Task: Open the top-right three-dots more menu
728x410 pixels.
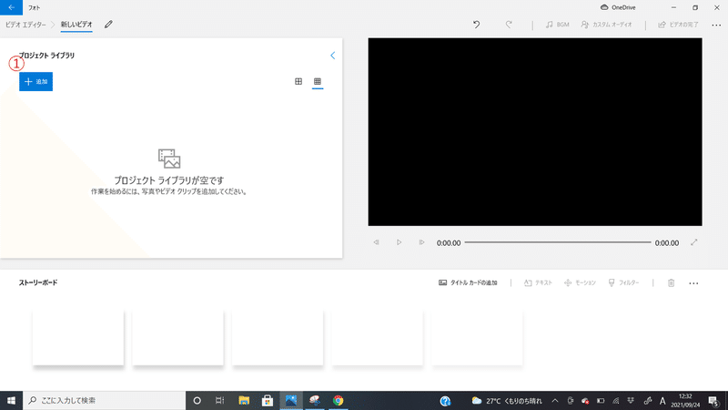Action: [x=716, y=26]
